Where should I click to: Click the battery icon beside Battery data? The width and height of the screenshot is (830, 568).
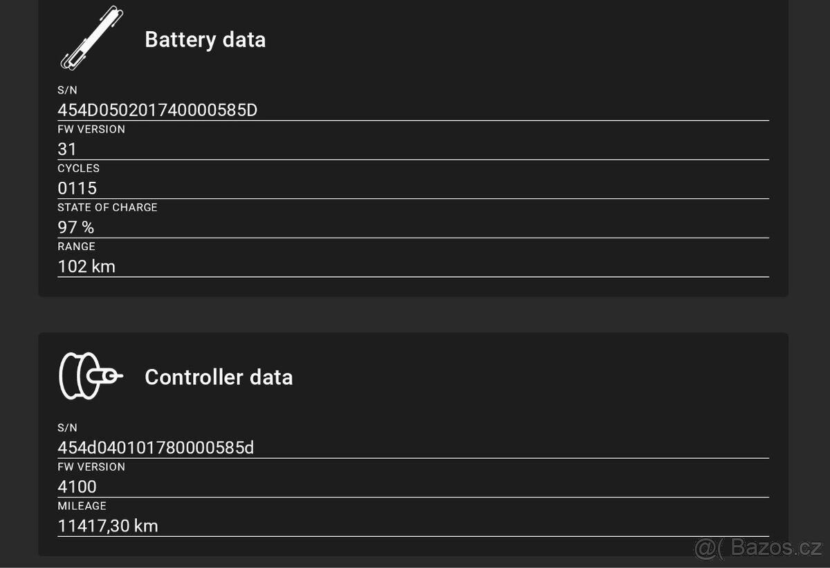pos(91,38)
